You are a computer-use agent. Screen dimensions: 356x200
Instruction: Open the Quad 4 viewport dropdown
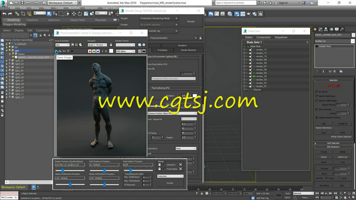pos(97,45)
